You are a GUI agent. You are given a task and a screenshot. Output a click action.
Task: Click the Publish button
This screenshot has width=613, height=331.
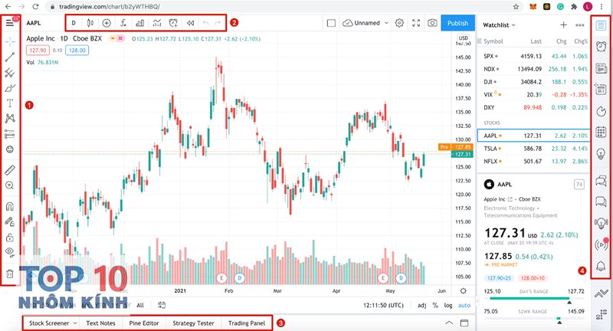point(457,23)
